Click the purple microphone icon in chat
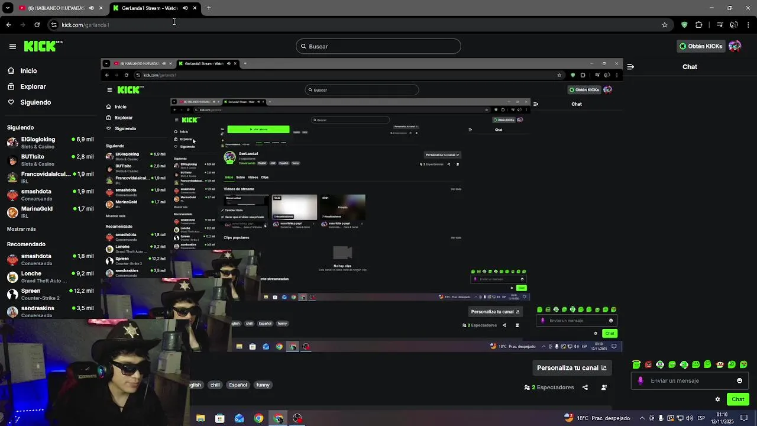Image resolution: width=757 pixels, height=426 pixels. [640, 380]
